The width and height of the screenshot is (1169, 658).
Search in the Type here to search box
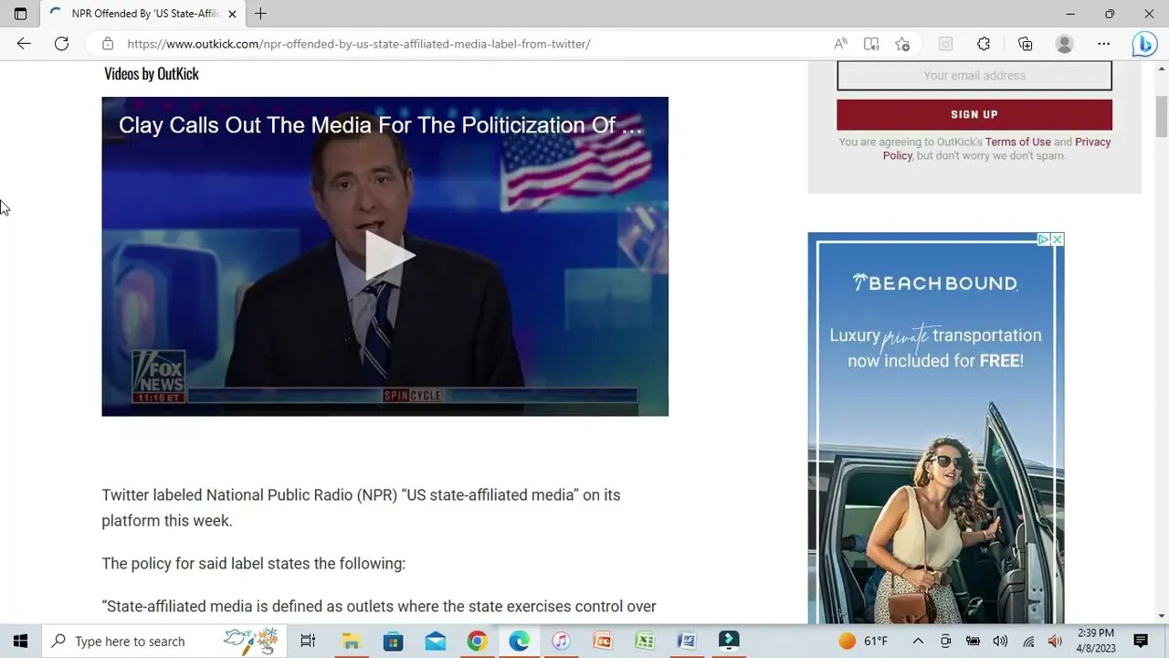164,641
